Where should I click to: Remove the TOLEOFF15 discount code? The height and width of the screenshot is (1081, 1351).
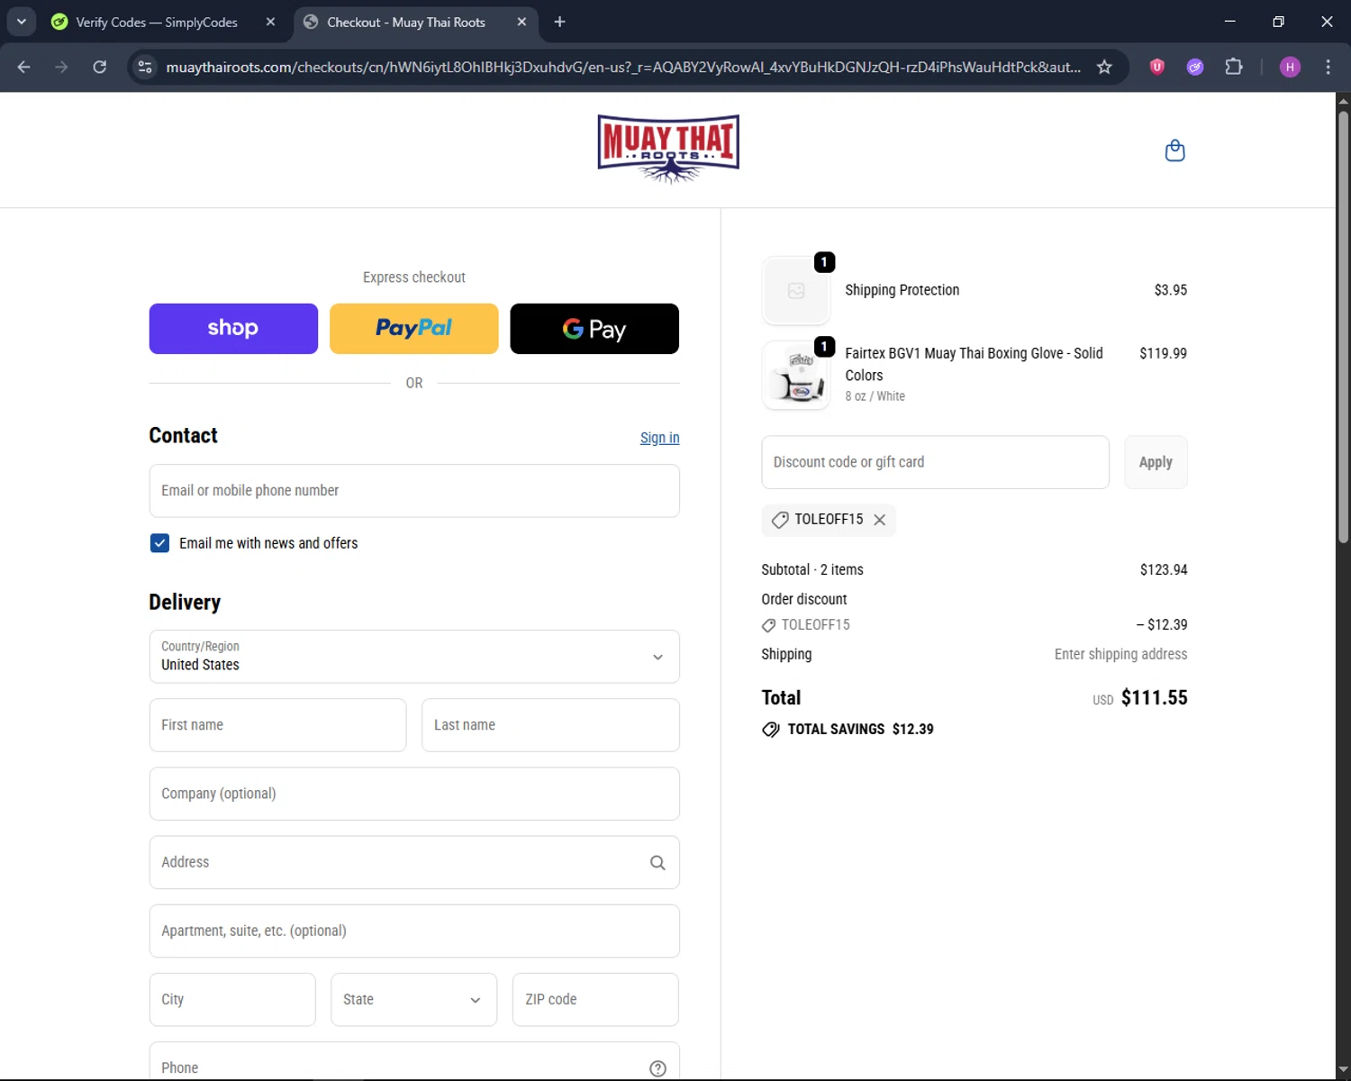pyautogui.click(x=880, y=520)
